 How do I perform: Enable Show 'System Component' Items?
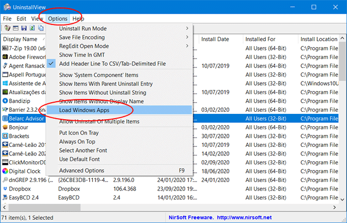click(x=98, y=75)
